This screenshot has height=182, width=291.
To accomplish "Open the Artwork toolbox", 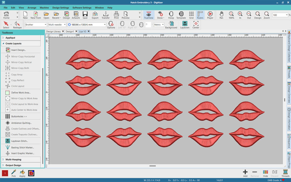I will (76, 15).
